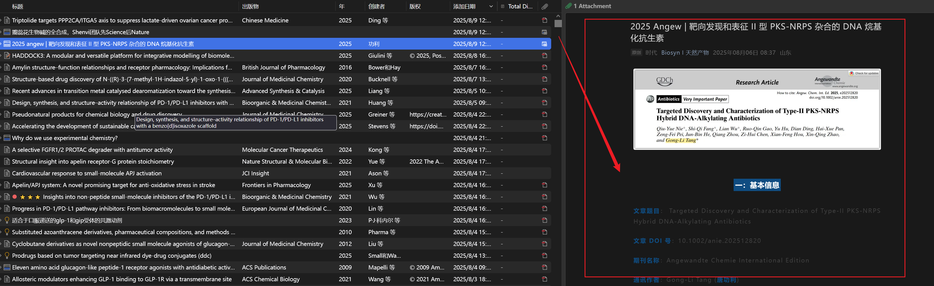Open the snapshot icon in the 瓣蕊花生物碱 row
This screenshot has height=286, width=934.
(x=544, y=32)
